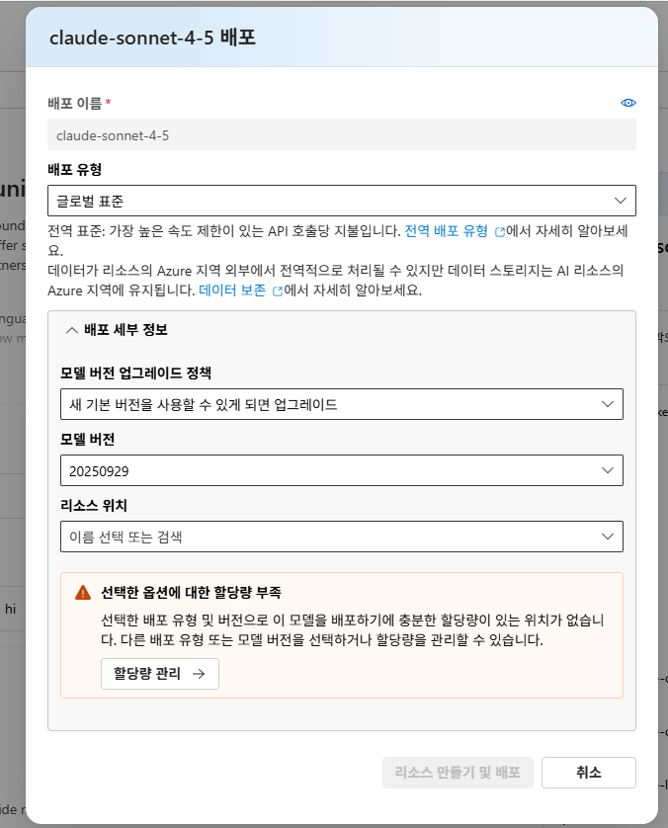Open the 전역 배포 유형 link
Screen dimensions: 668x828
[447, 231]
